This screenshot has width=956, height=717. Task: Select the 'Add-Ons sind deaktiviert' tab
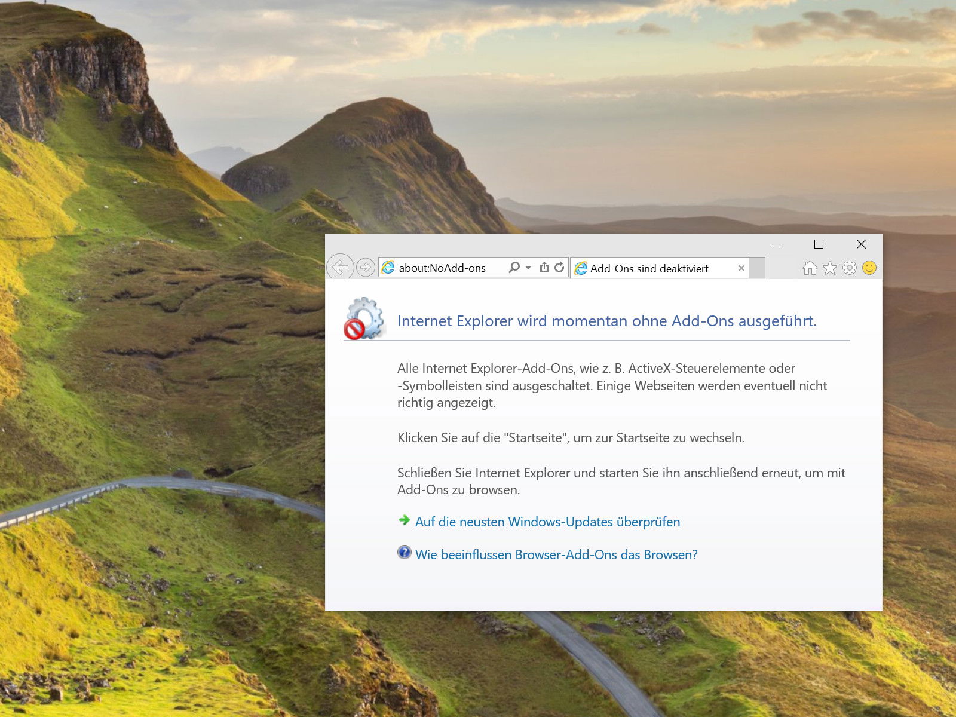659,268
